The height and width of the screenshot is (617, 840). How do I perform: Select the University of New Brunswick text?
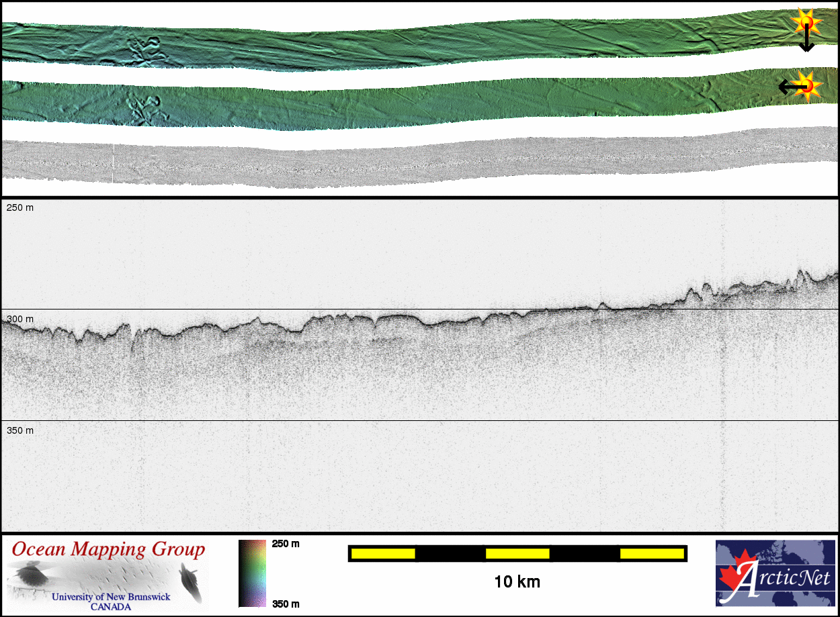click(x=111, y=597)
